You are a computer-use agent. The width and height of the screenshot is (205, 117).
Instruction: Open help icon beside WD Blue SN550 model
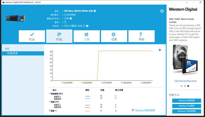click(95, 11)
